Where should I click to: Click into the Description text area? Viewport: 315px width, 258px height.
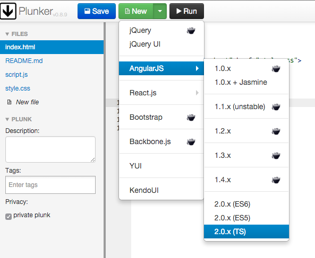(50, 149)
